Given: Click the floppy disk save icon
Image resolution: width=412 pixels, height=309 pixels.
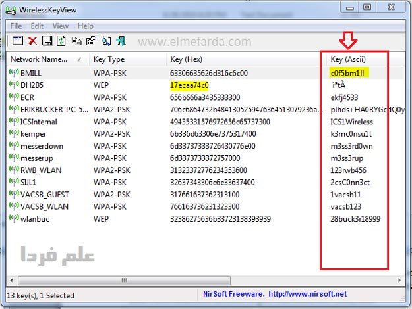Looking at the screenshot, I should coord(47,41).
